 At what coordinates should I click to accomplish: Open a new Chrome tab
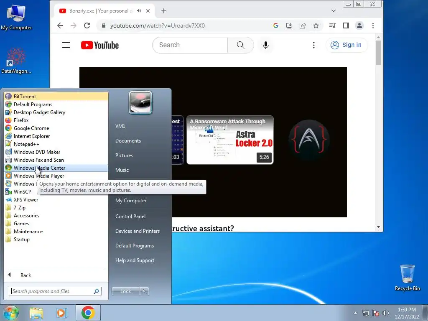pyautogui.click(x=164, y=11)
